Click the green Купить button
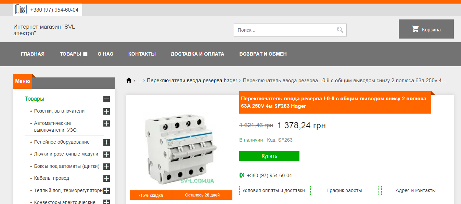 click(x=269, y=156)
